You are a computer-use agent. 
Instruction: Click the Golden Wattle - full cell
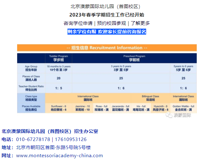[x=183, y=108]
